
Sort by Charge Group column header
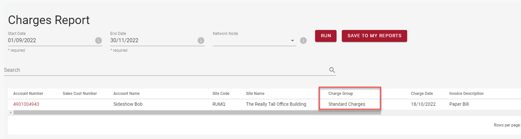coord(341,94)
